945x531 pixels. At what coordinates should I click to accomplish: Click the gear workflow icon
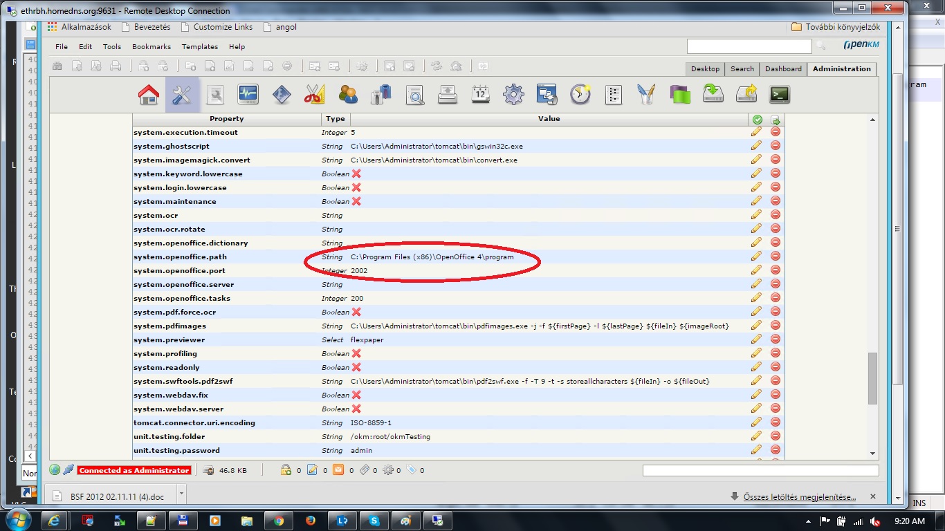tap(513, 95)
